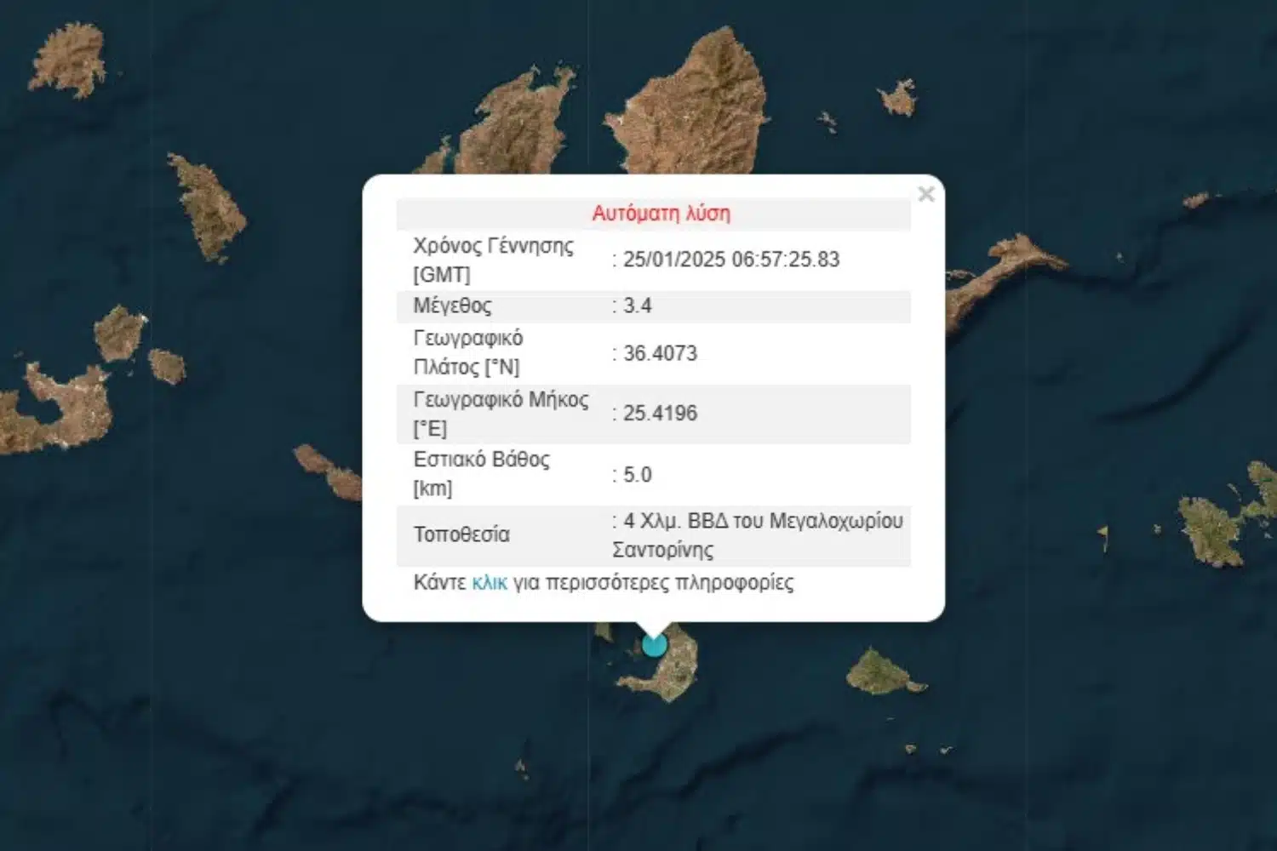
Task: Click Serifos island in top-left corner
Action: (68, 60)
